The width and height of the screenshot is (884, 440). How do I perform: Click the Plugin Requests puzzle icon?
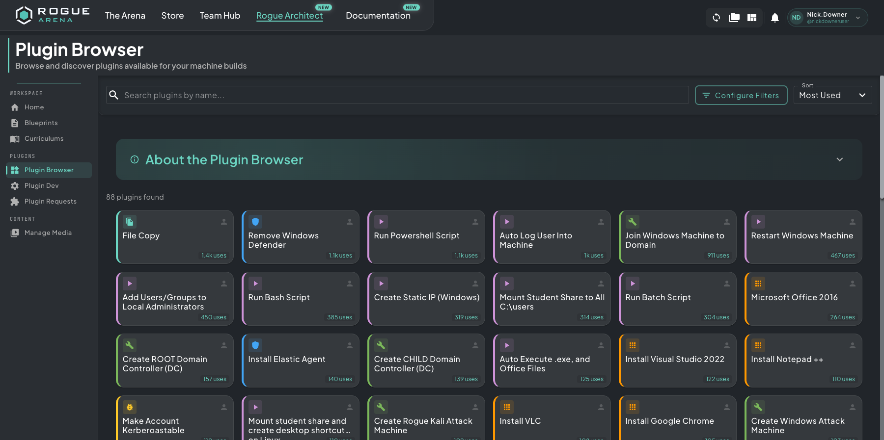tap(15, 202)
